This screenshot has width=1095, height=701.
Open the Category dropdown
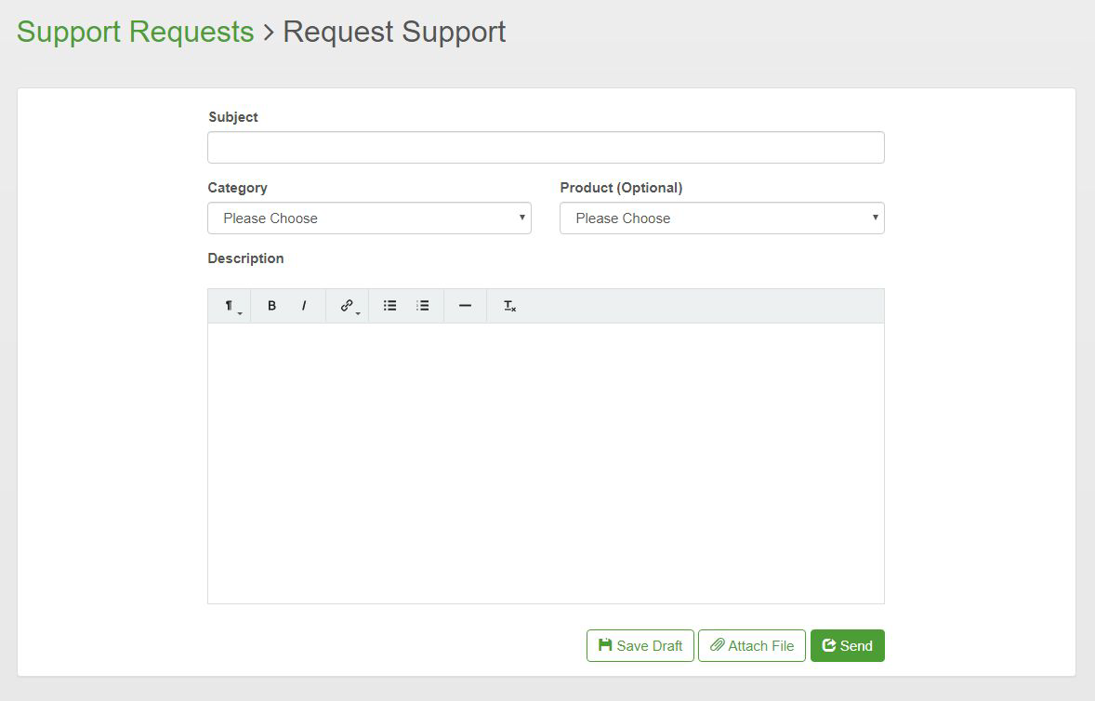pyautogui.click(x=369, y=218)
